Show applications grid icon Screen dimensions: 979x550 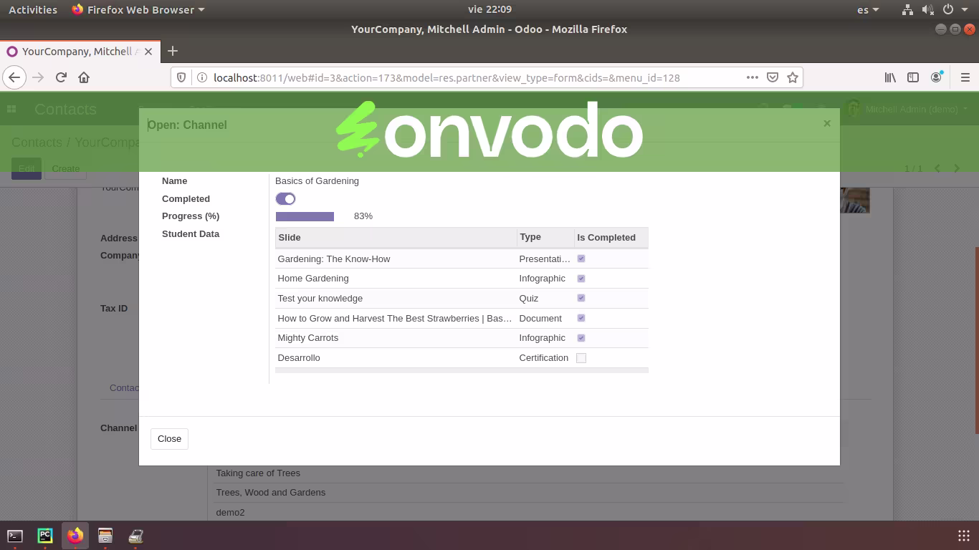click(964, 536)
